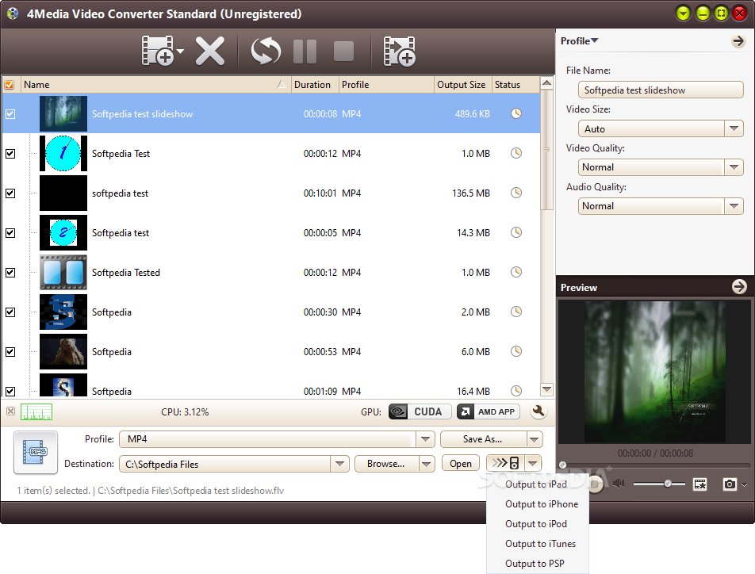Click the Pause toolbar icon
Image resolution: width=755 pixels, height=574 pixels.
click(305, 51)
